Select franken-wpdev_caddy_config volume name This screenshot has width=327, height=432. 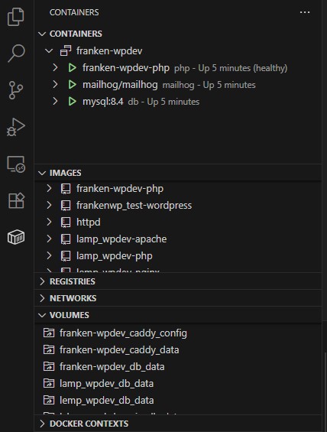[x=123, y=333]
